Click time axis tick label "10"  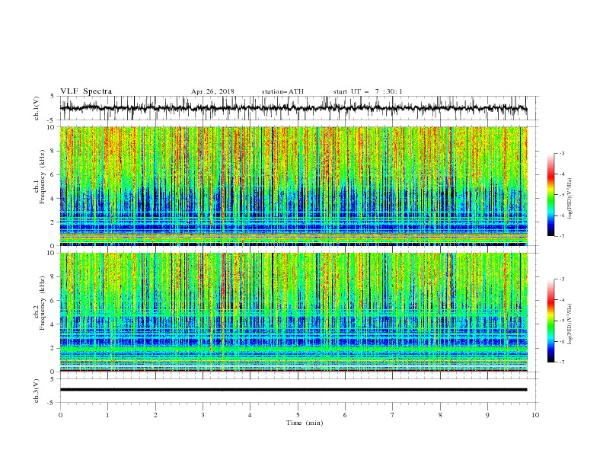pos(535,415)
